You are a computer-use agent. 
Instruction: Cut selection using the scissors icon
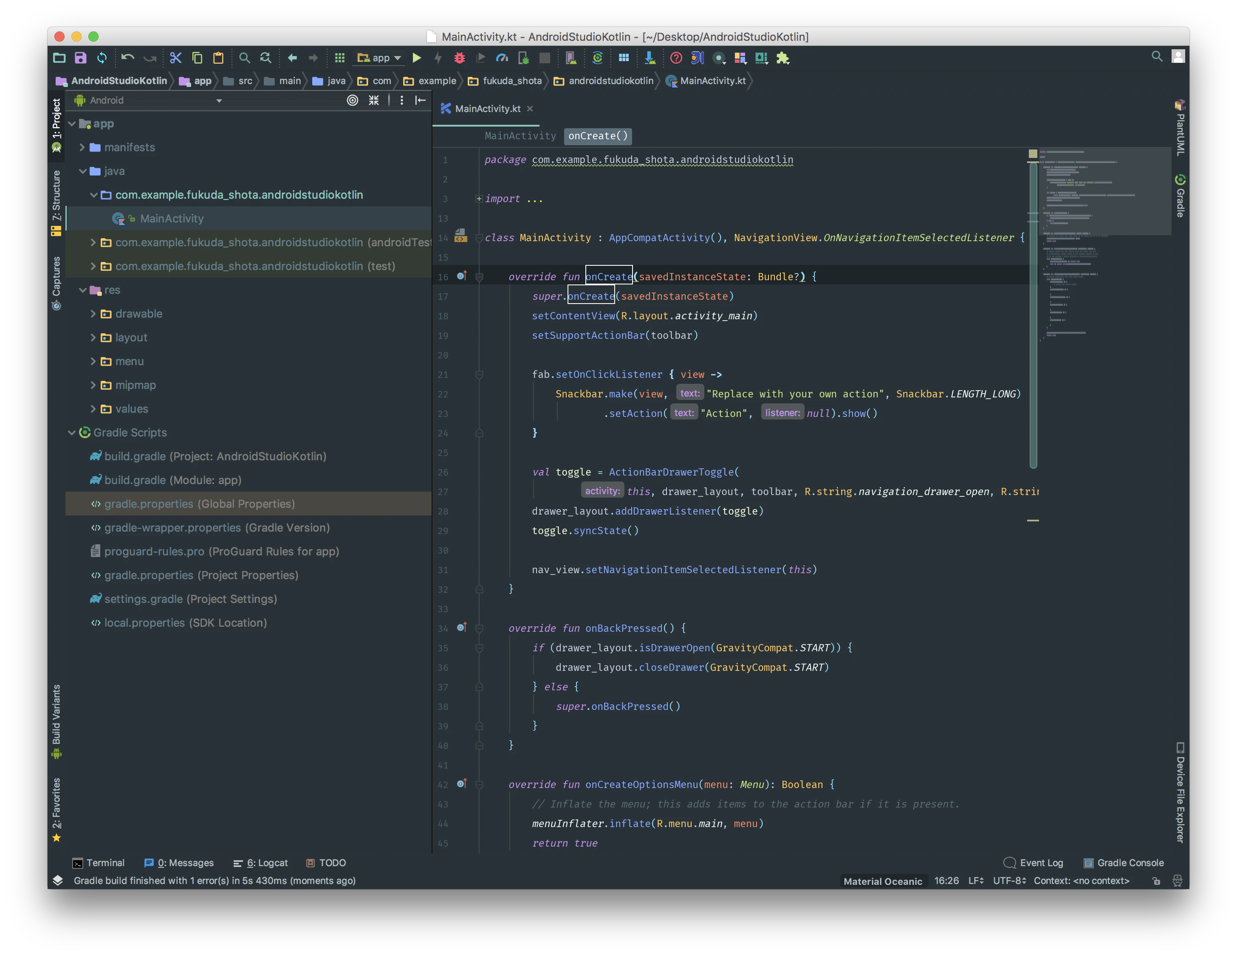tap(175, 58)
